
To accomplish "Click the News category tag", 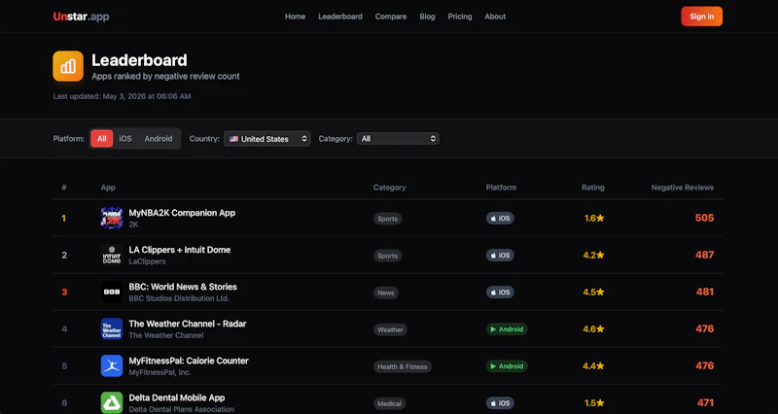I will point(385,293).
